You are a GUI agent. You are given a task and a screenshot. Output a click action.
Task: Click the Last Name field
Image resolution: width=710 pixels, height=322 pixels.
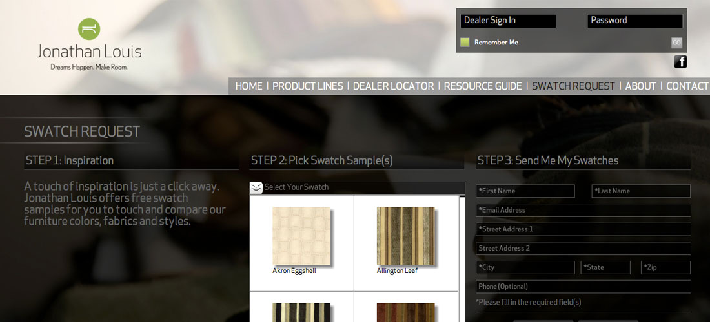[x=641, y=191]
